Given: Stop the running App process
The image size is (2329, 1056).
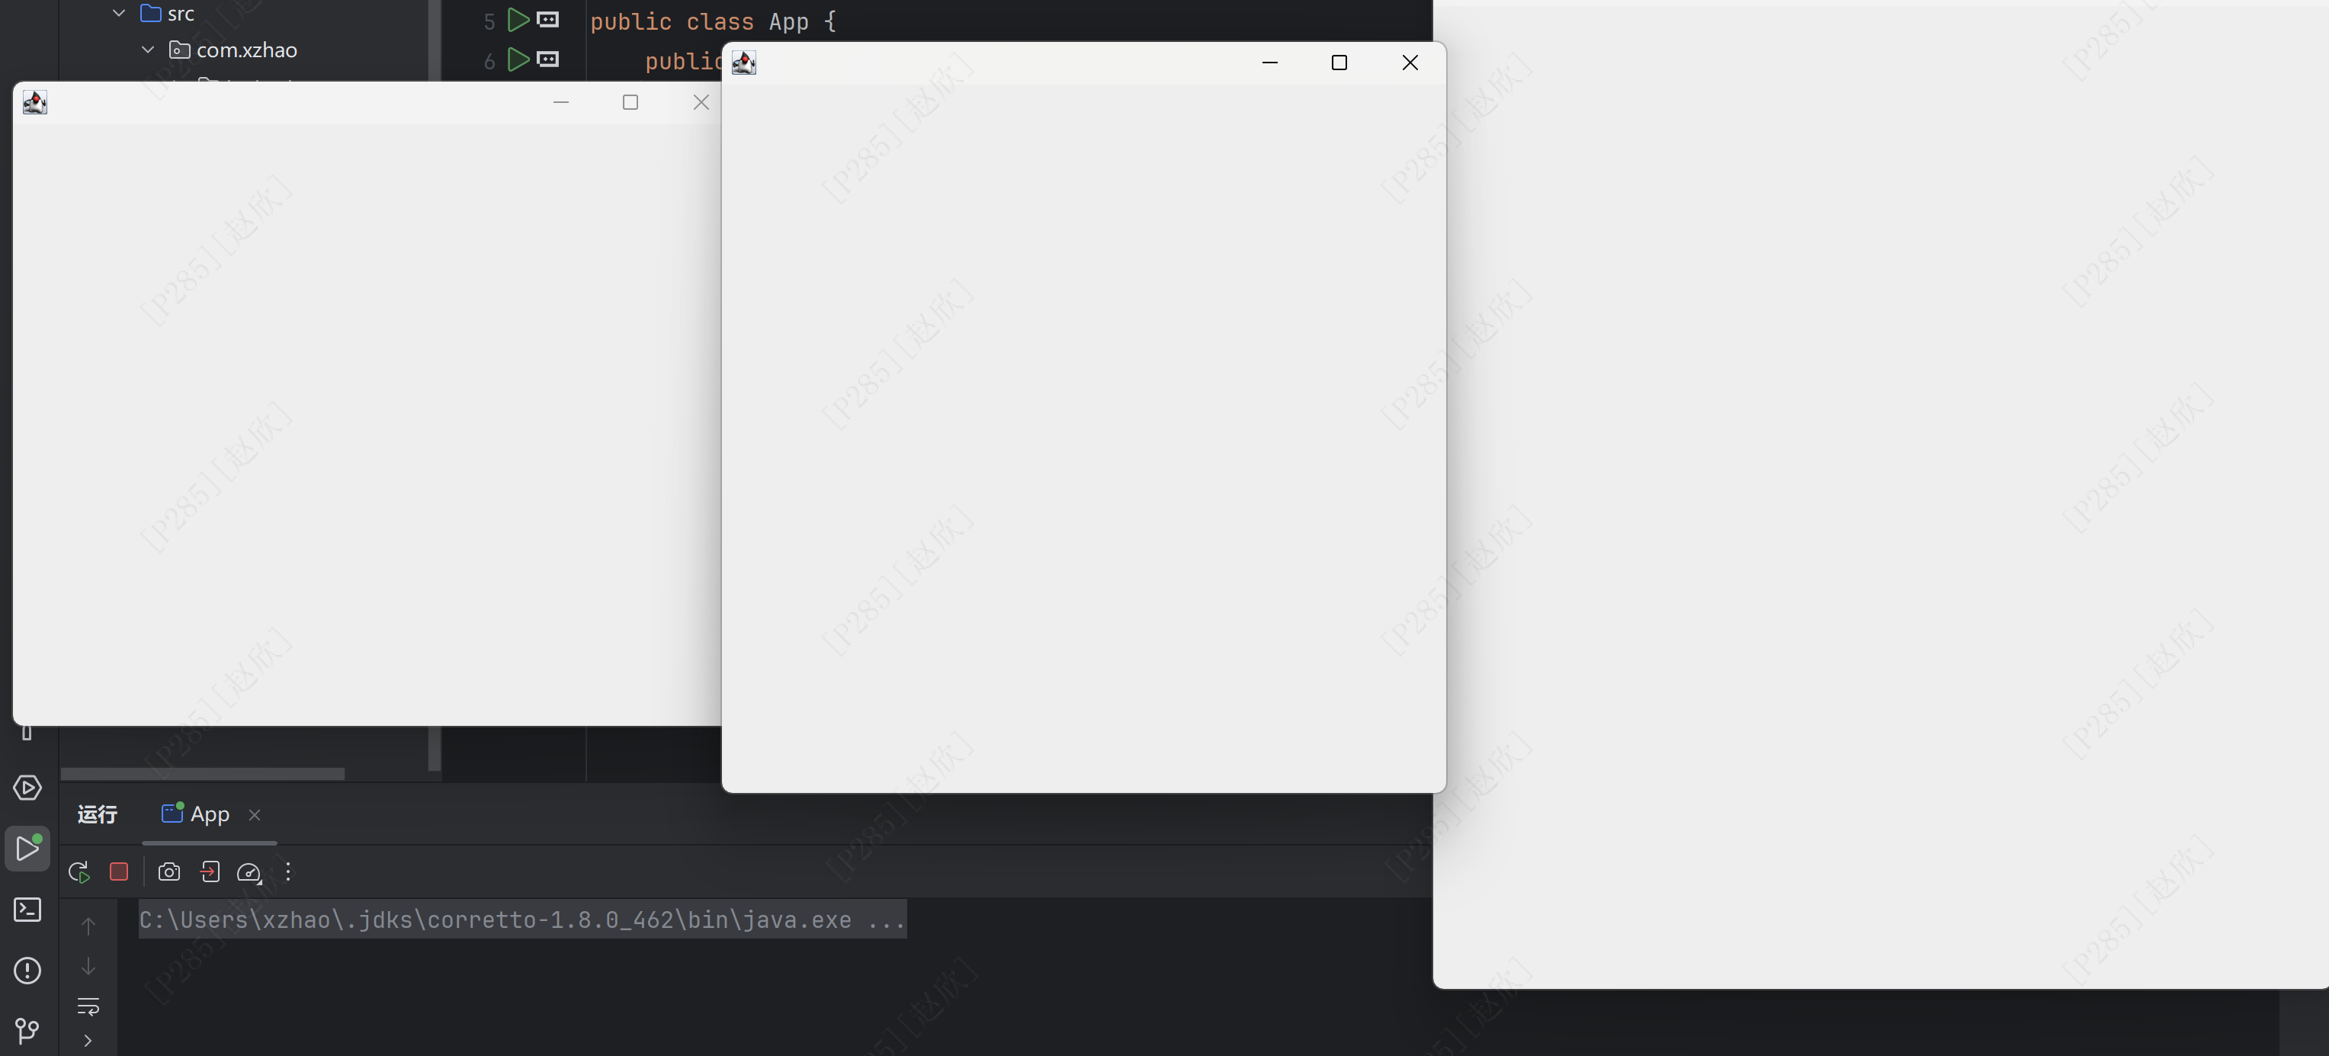Looking at the screenshot, I should click(x=118, y=871).
